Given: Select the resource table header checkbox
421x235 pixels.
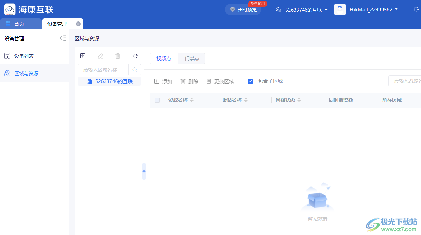Looking at the screenshot, I should coord(157,100).
